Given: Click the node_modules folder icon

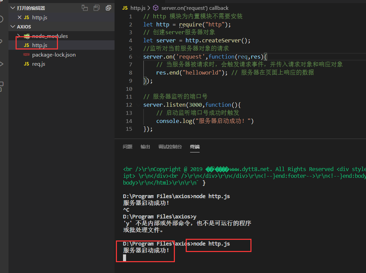Looking at the screenshot, I should pyautogui.click(x=27, y=36).
